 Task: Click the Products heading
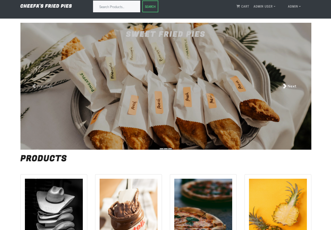44,158
